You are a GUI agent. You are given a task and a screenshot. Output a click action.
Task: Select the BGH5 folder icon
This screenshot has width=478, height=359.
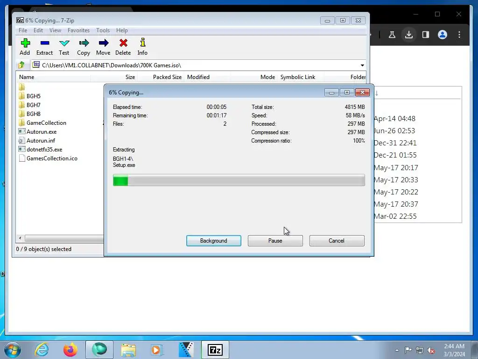click(x=21, y=96)
